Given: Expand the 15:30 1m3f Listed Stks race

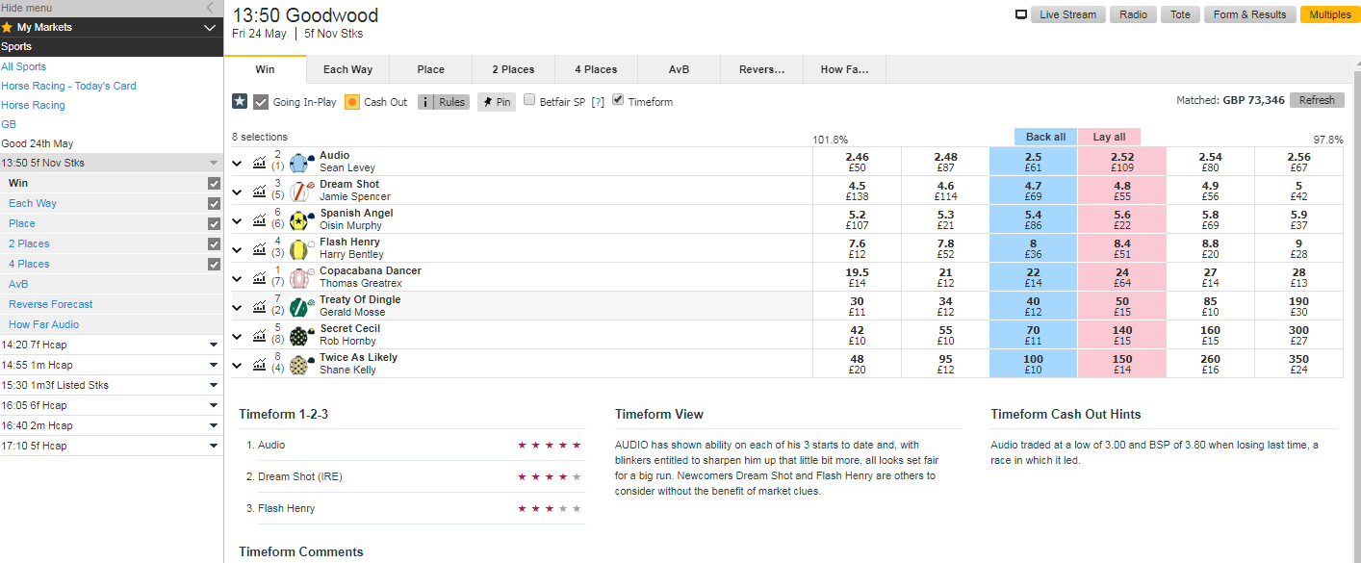Looking at the screenshot, I should coord(214,385).
